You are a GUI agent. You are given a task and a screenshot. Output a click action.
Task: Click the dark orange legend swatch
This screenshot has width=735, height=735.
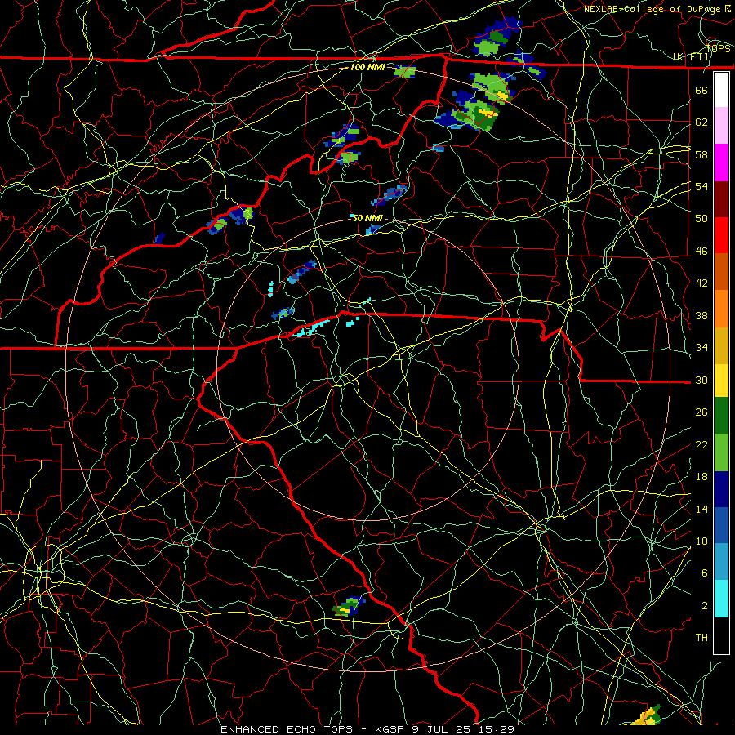coord(721,271)
